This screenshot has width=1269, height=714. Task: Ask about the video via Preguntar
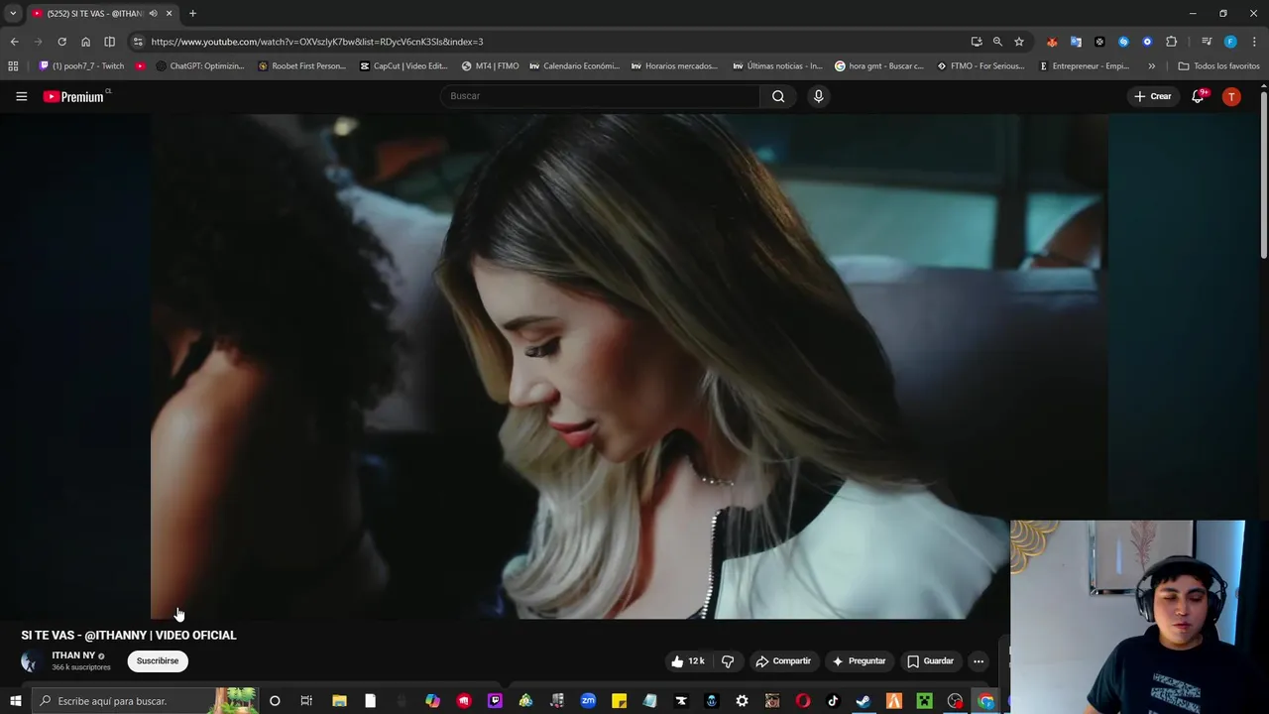859,661
